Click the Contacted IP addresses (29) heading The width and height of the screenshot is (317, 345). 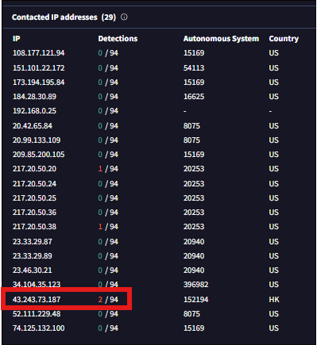[x=64, y=17]
